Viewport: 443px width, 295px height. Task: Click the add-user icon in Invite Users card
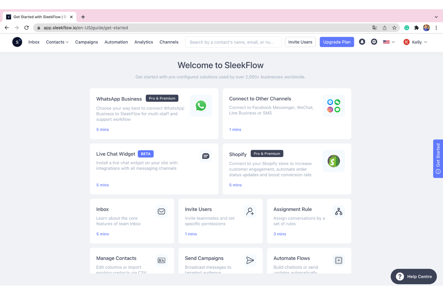pyautogui.click(x=250, y=212)
